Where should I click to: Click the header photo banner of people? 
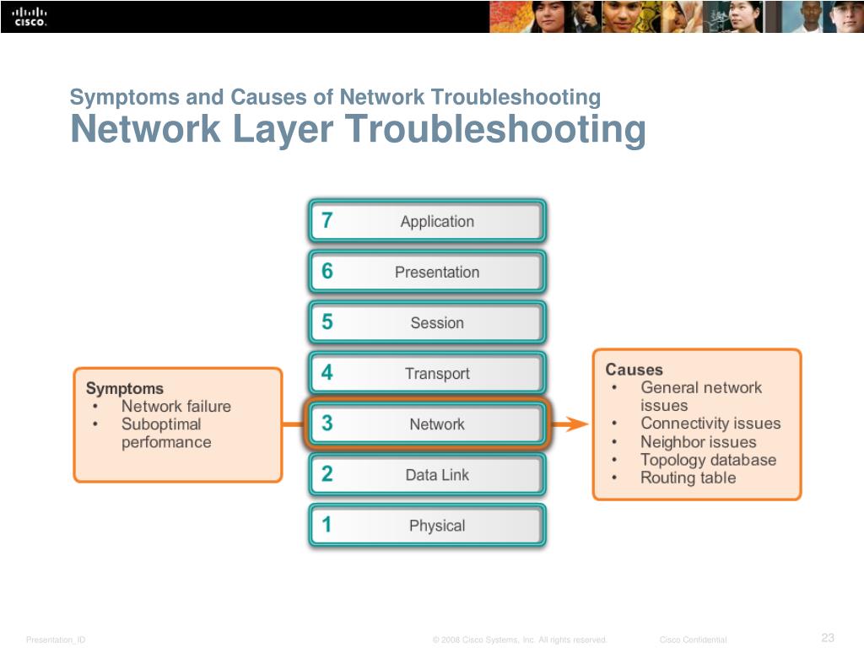tap(677, 17)
